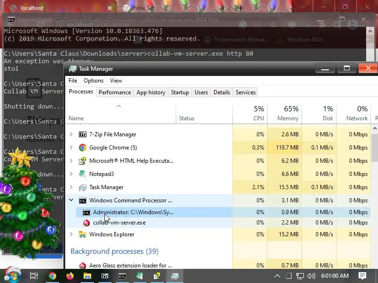Open a new tab in Chrome

pos(240,8)
